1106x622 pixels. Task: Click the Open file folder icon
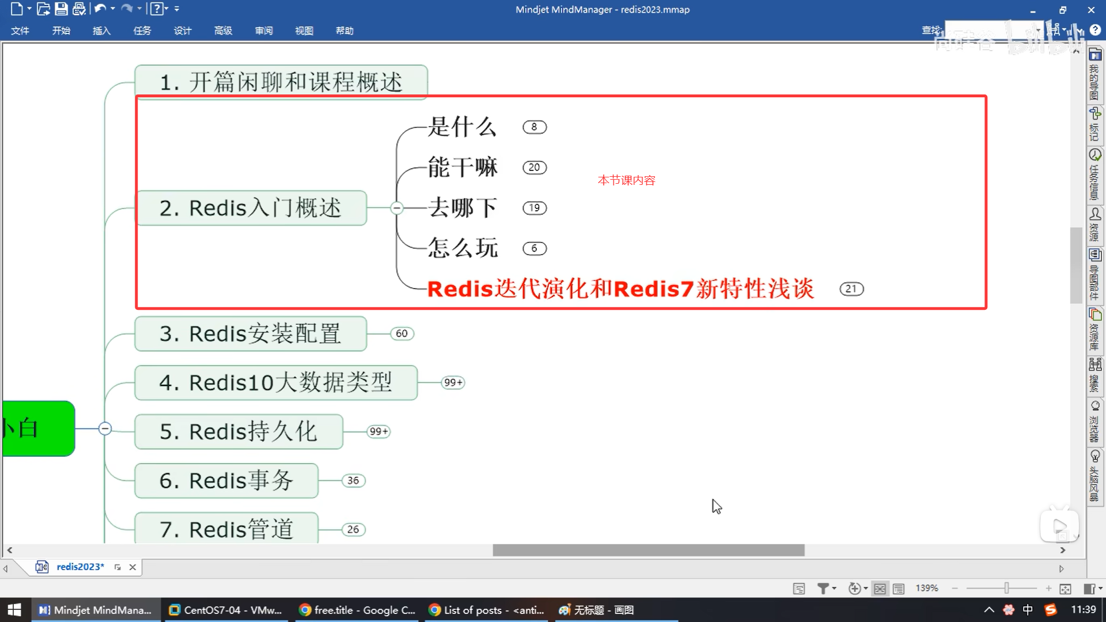[43, 9]
